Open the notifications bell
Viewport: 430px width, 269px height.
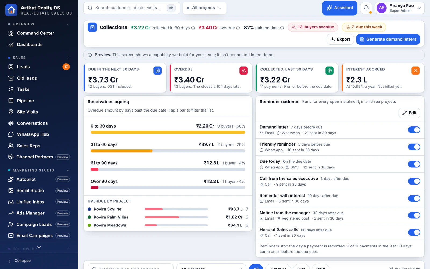[366, 8]
